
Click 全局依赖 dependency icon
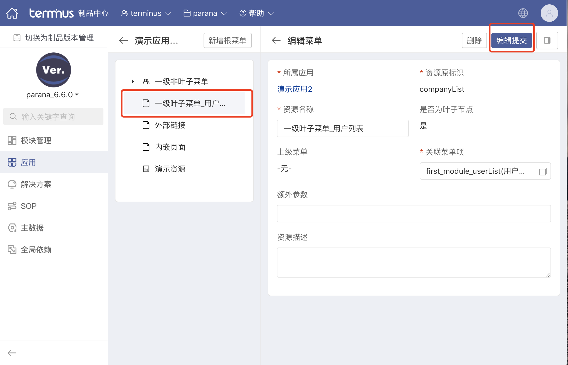(12, 250)
